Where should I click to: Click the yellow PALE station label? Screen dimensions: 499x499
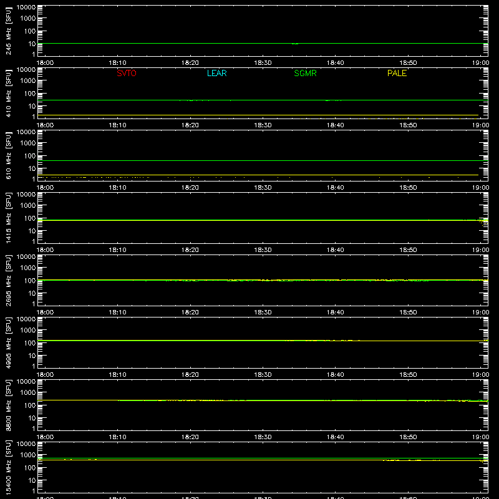tap(397, 73)
